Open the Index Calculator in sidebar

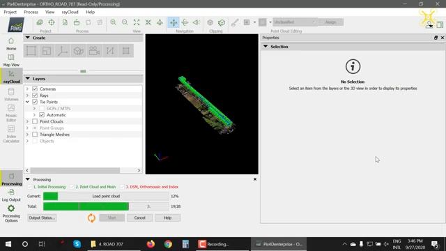pyautogui.click(x=11, y=134)
